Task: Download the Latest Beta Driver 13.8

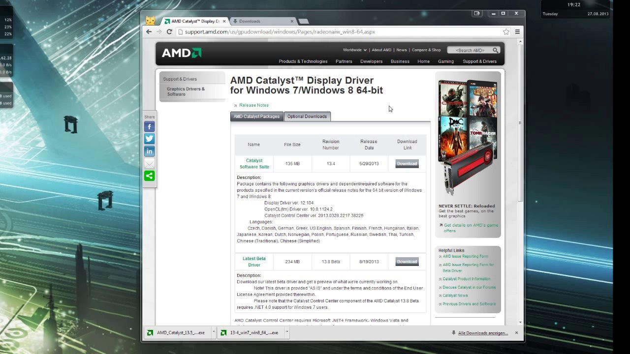Action: (407, 262)
